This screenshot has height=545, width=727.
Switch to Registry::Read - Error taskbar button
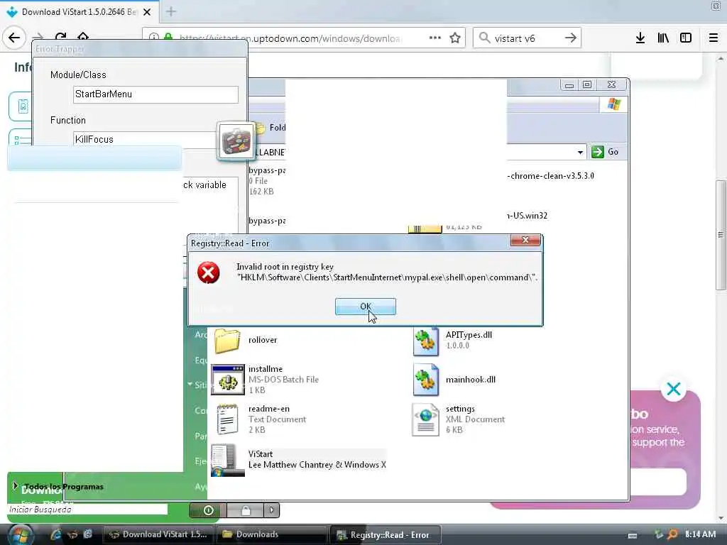(x=385, y=535)
